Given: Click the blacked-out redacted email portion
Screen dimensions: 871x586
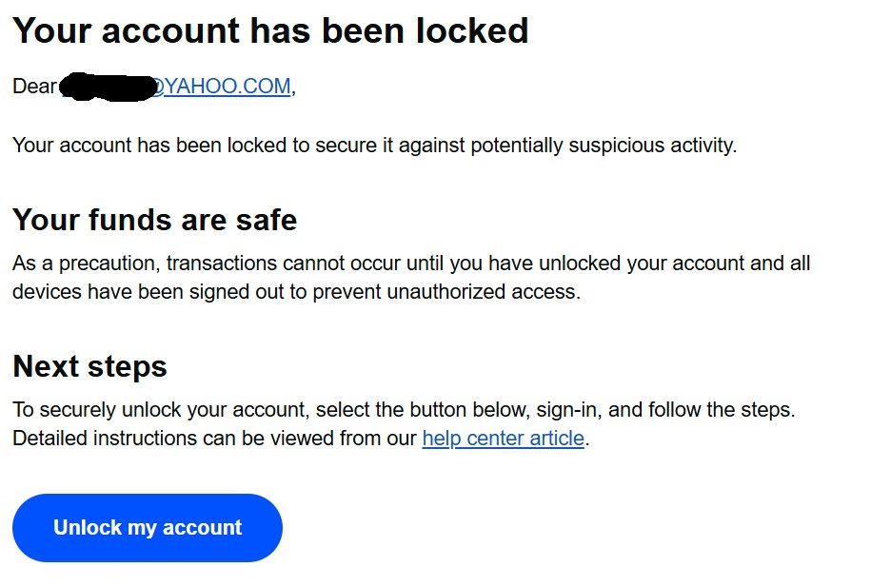Looking at the screenshot, I should point(108,88).
